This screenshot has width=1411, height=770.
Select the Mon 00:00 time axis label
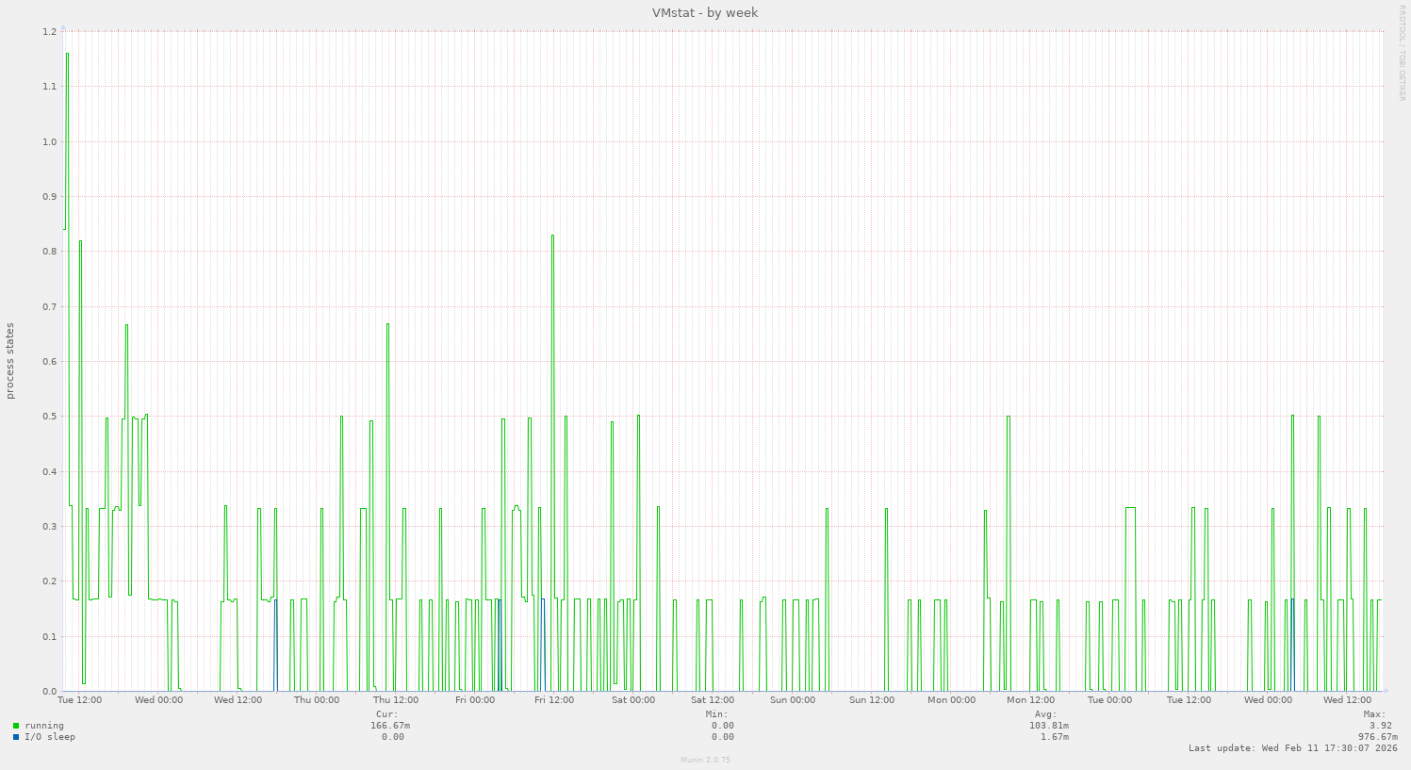[951, 700]
